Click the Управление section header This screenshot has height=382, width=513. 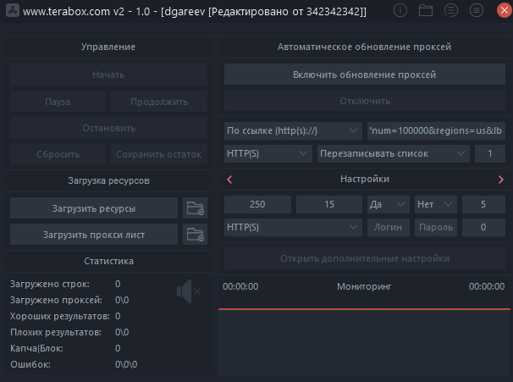(108, 47)
